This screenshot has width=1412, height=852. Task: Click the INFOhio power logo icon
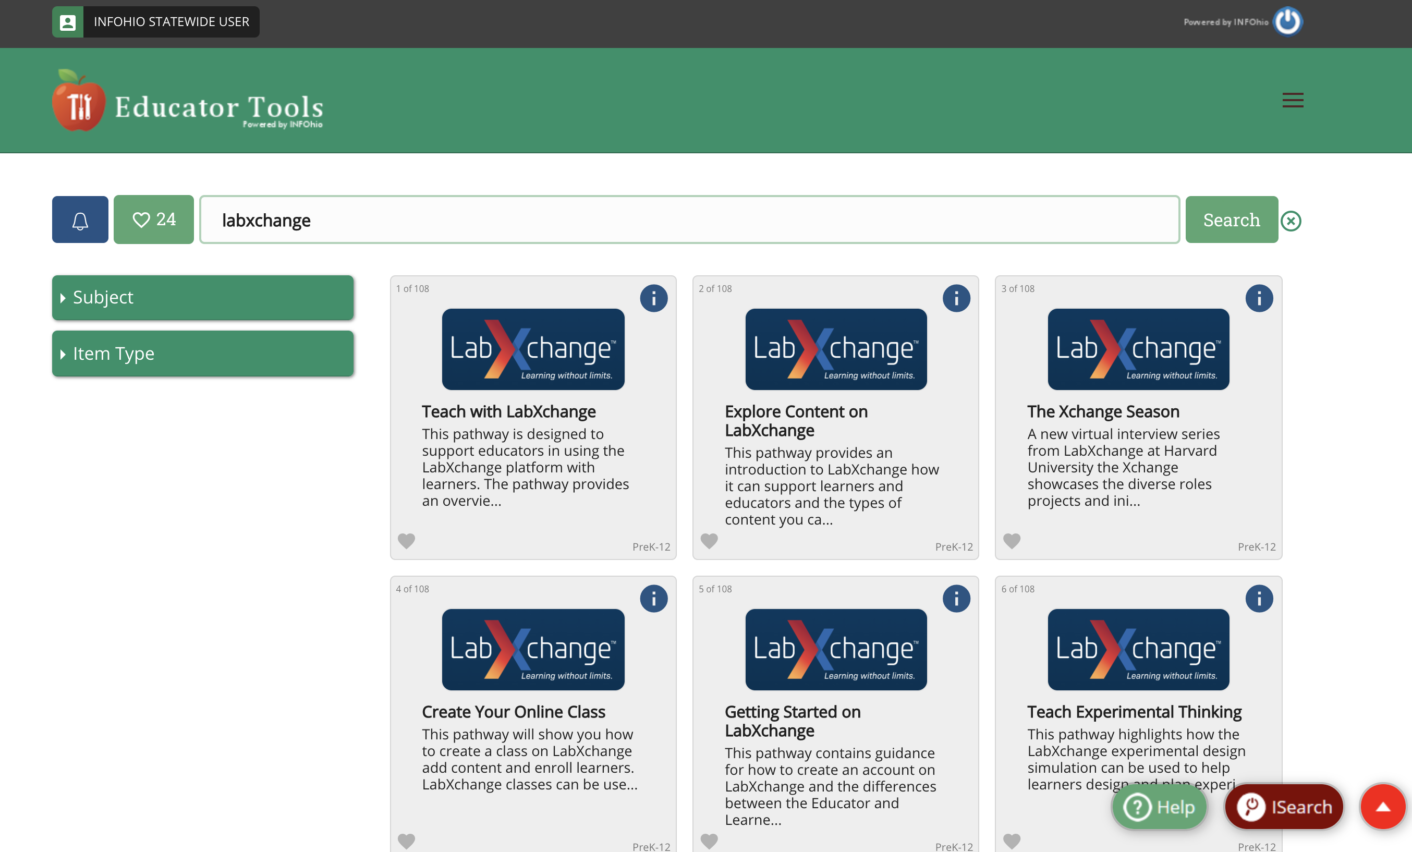[x=1287, y=22]
